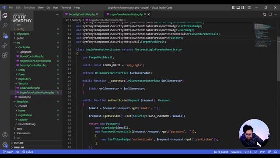Change end of line sequence LF
The width and height of the screenshot is (280, 158).
point(255,152)
